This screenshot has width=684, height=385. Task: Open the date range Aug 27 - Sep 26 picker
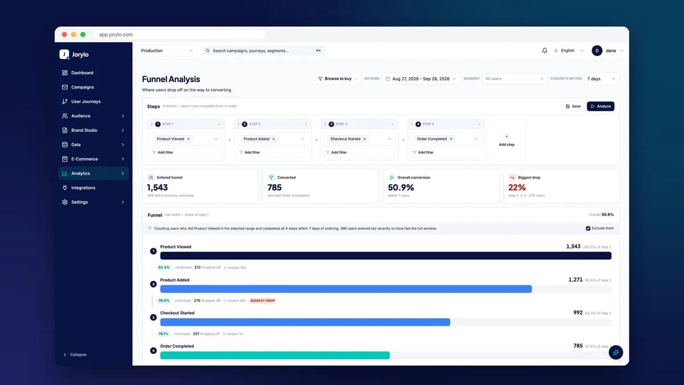421,79
